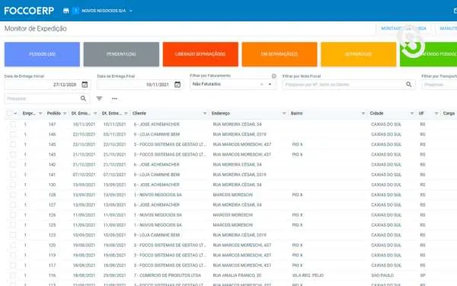
Task: Toggle the select-all checkbox in table header
Action: pos(10,113)
